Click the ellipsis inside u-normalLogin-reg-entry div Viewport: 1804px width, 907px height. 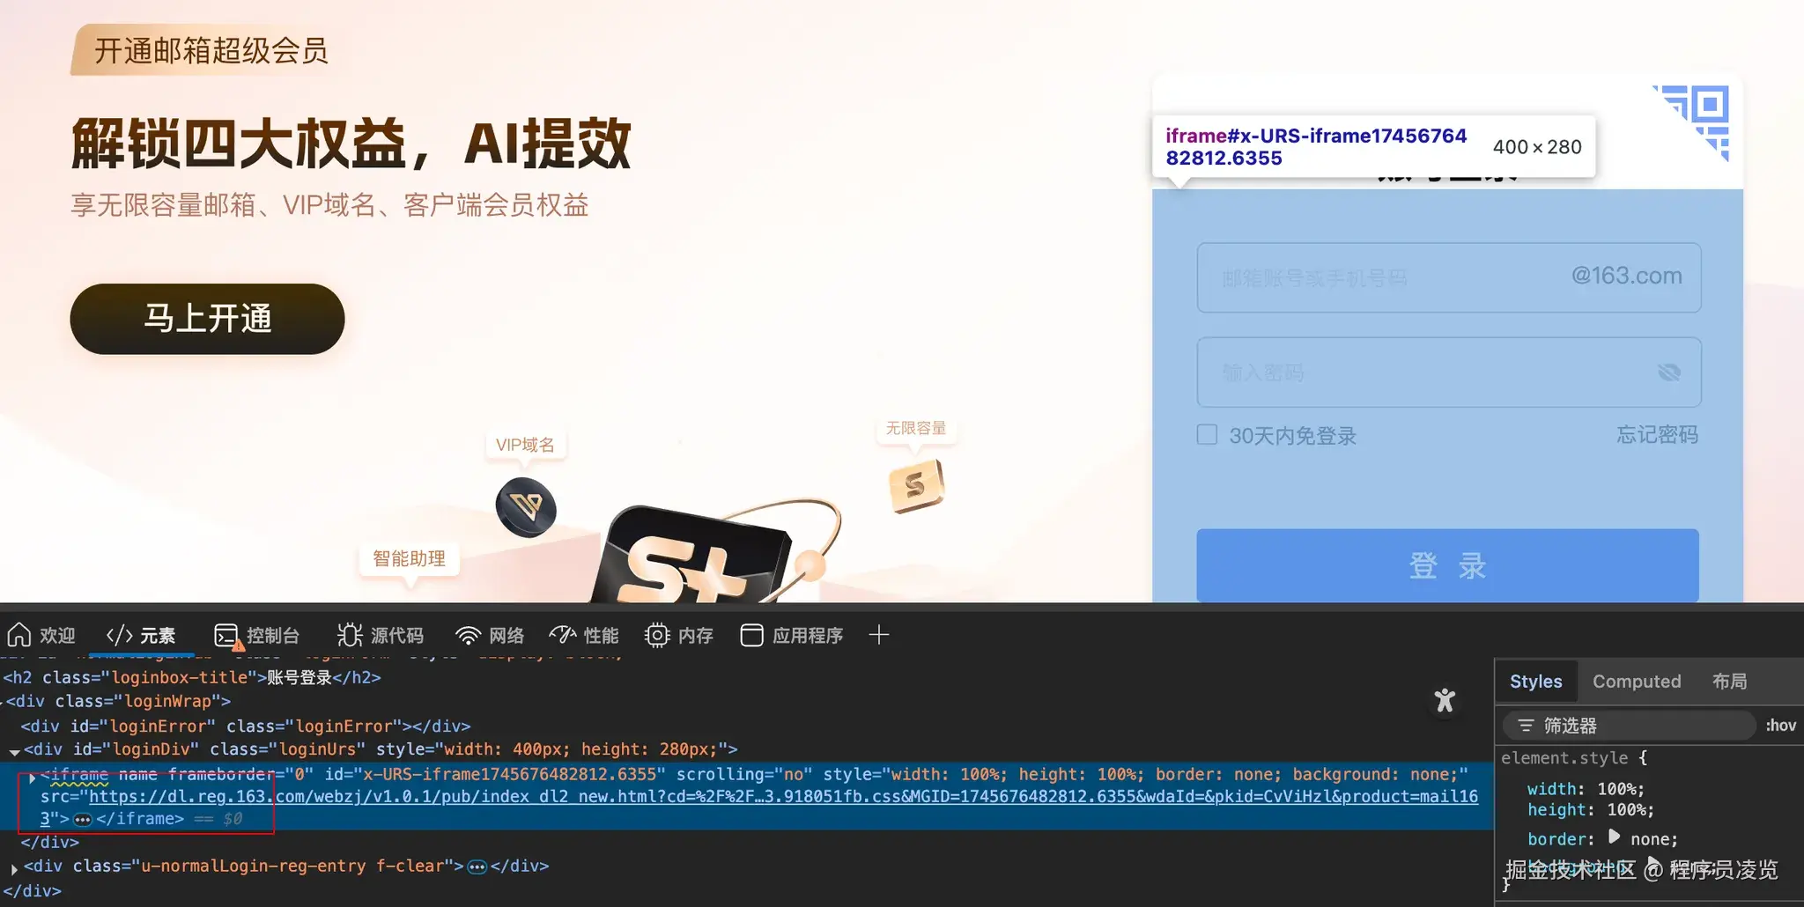(477, 867)
